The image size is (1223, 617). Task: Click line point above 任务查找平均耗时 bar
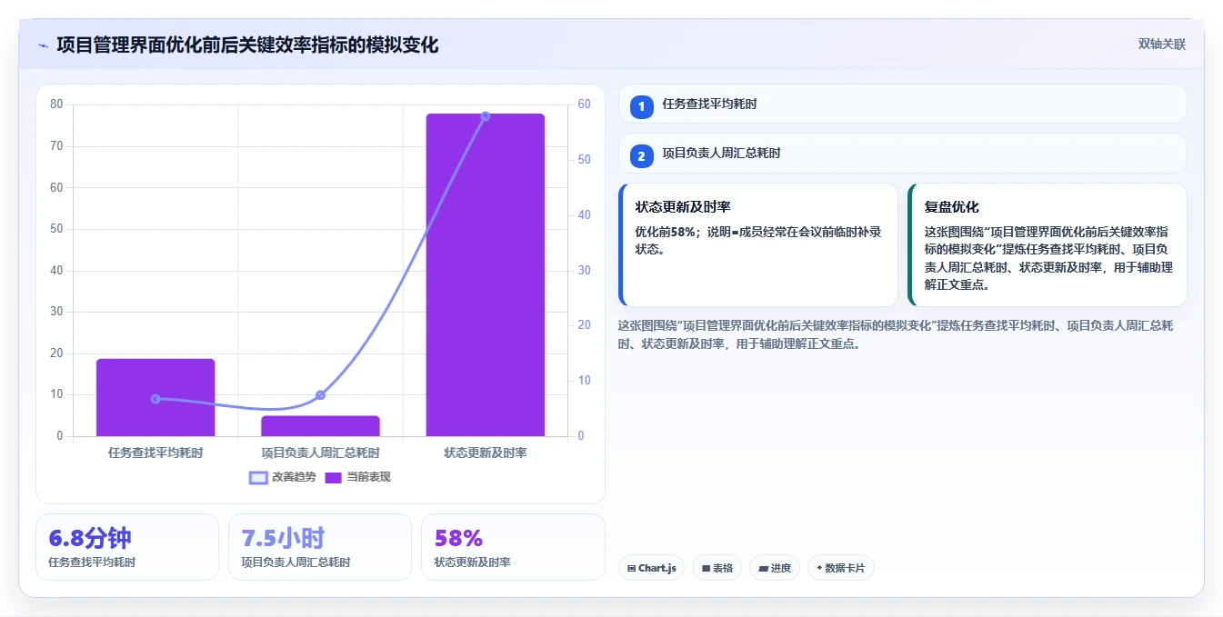click(x=155, y=399)
